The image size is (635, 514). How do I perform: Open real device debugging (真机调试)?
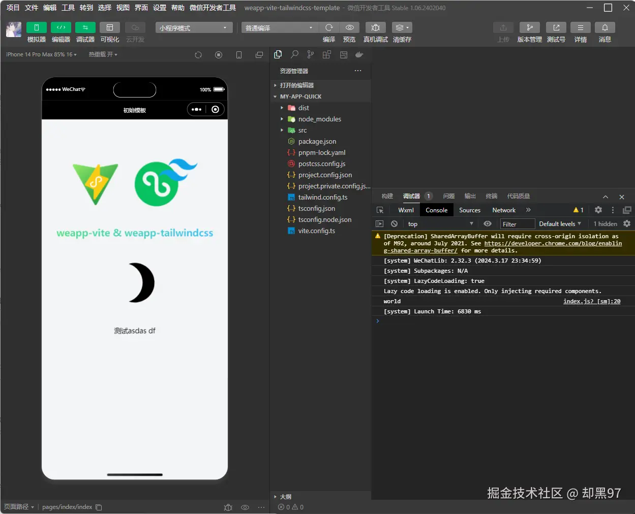376,27
